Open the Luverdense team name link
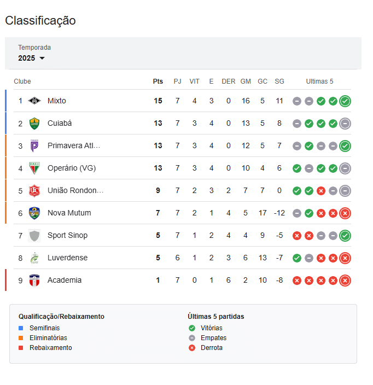 (67, 258)
